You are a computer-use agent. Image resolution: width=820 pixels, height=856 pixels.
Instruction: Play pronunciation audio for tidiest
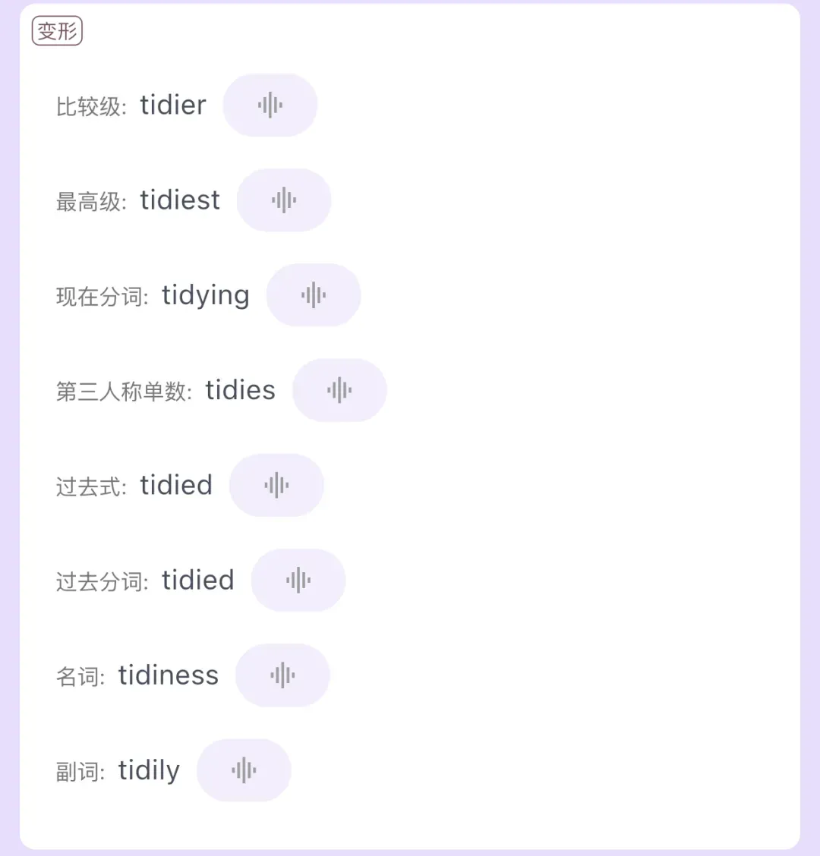[283, 200]
